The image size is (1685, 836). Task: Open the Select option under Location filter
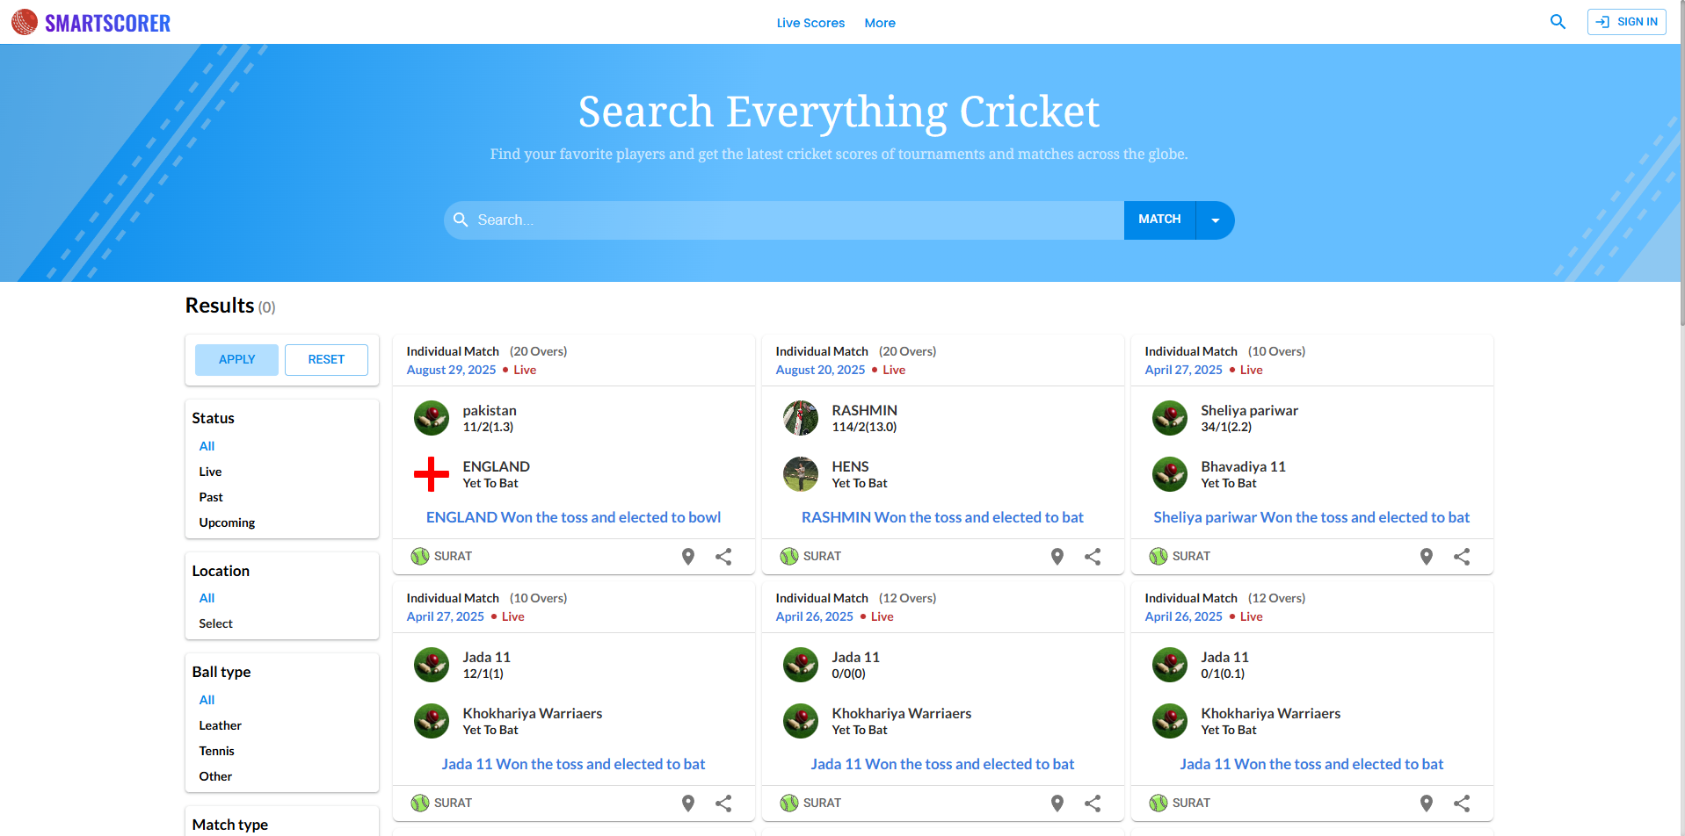pos(215,623)
